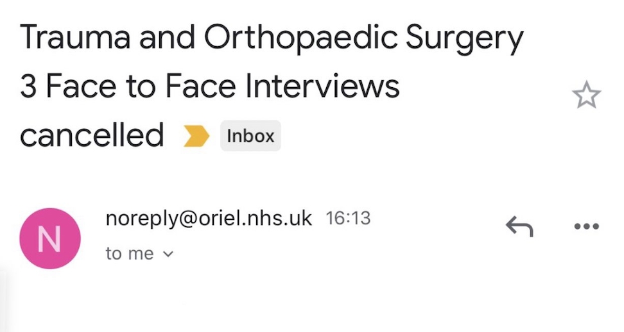Click the '3 Face to Face Interviews' text

click(210, 86)
